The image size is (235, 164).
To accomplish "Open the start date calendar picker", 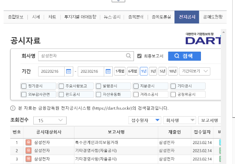I will [x=69, y=72].
